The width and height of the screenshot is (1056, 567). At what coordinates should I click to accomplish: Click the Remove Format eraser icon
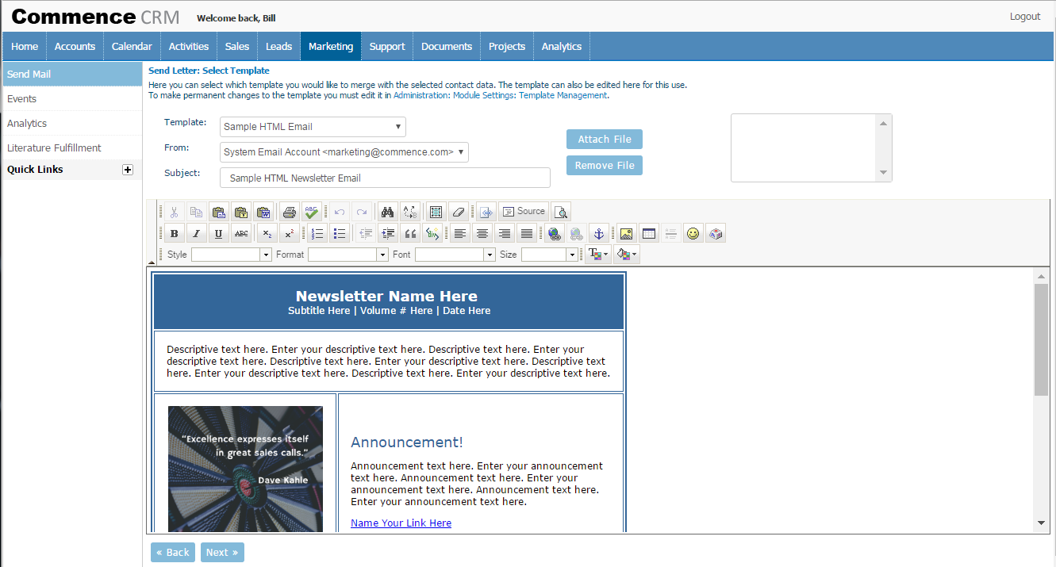click(x=459, y=212)
